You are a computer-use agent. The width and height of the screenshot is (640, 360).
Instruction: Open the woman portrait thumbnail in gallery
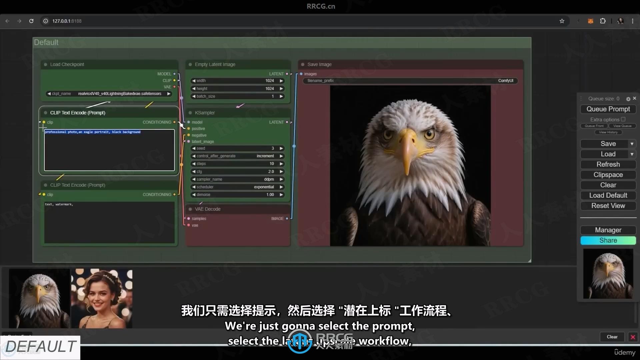(102, 299)
